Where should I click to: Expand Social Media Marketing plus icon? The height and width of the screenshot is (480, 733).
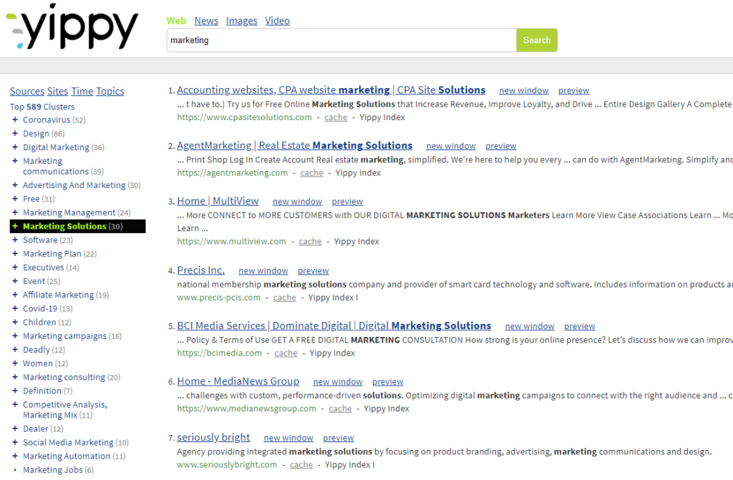click(15, 442)
